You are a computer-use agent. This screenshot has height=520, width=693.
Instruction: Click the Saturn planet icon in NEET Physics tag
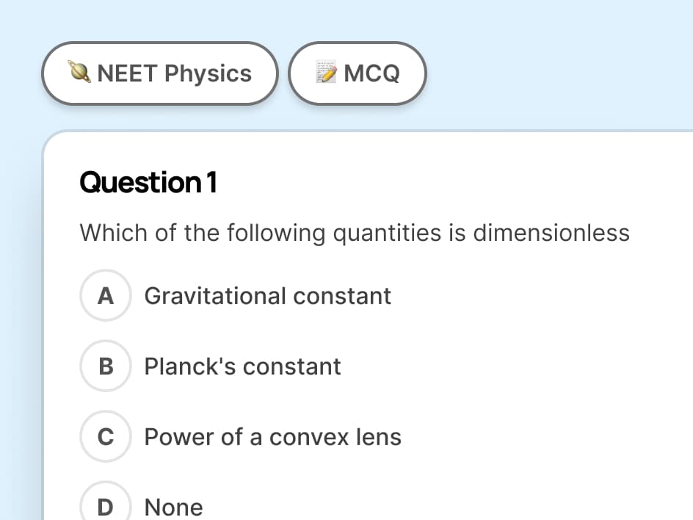pyautogui.click(x=79, y=73)
